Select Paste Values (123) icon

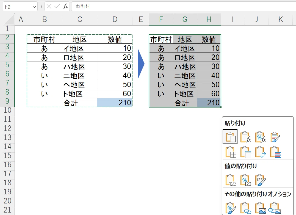pos(231,180)
